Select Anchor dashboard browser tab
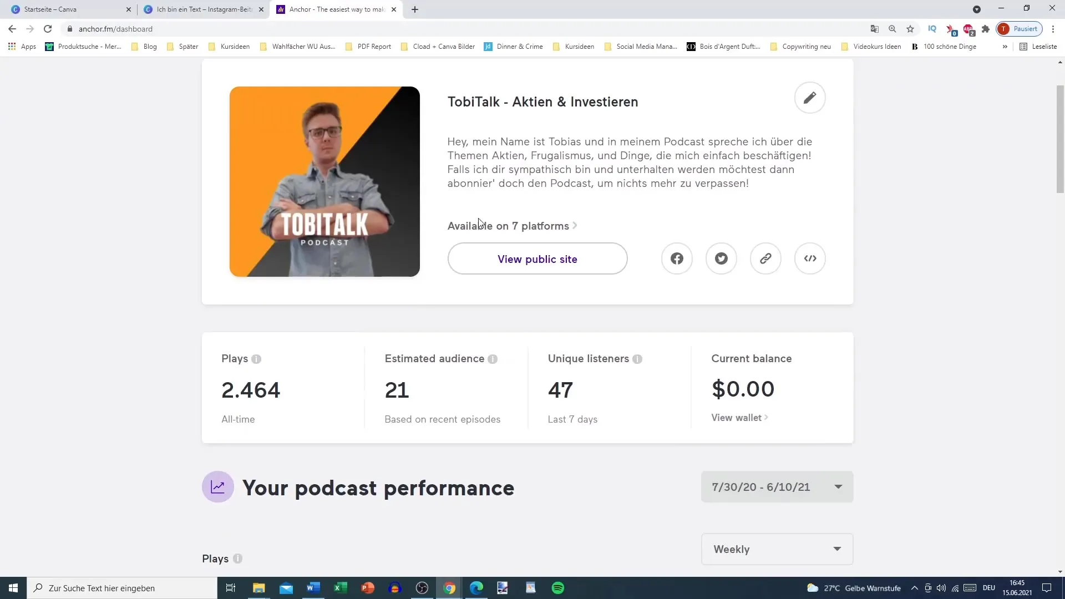The width and height of the screenshot is (1065, 599). coord(337,9)
